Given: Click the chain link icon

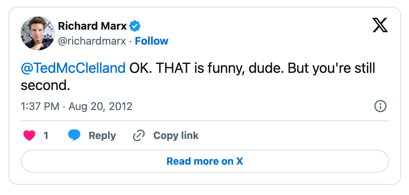Looking at the screenshot, I should [138, 136].
